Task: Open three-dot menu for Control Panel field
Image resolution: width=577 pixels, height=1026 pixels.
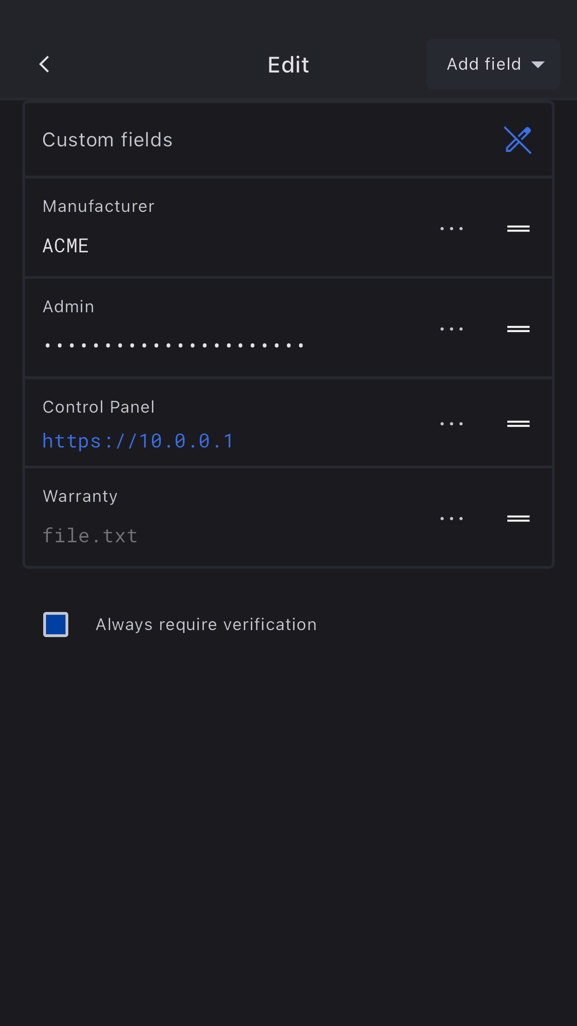Action: [x=452, y=424]
